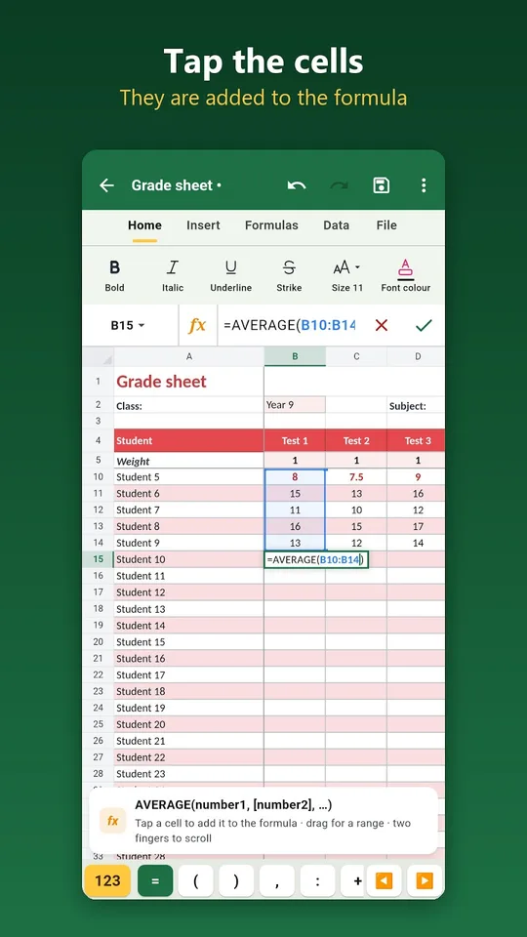Cancel the formula with the red X

[382, 325]
